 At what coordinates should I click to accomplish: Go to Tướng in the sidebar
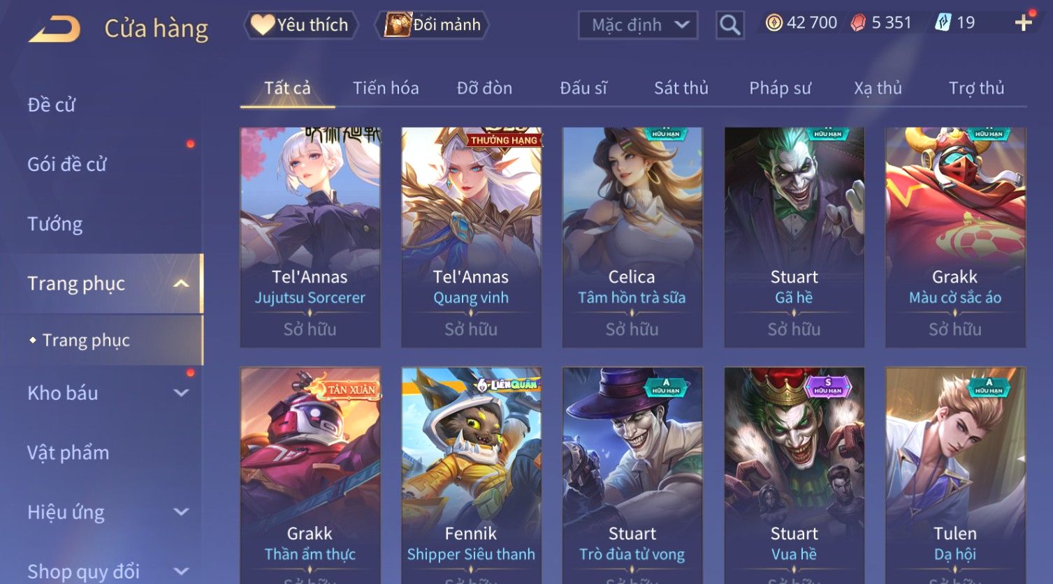click(55, 224)
